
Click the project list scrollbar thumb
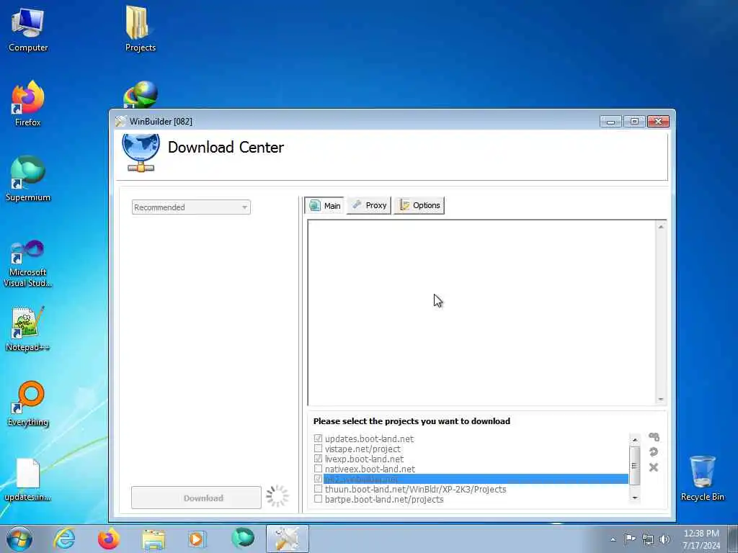click(x=634, y=466)
